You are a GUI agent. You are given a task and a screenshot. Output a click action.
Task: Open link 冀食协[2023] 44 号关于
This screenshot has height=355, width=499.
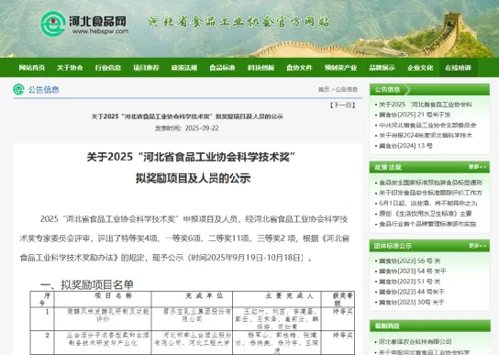(x=412, y=292)
